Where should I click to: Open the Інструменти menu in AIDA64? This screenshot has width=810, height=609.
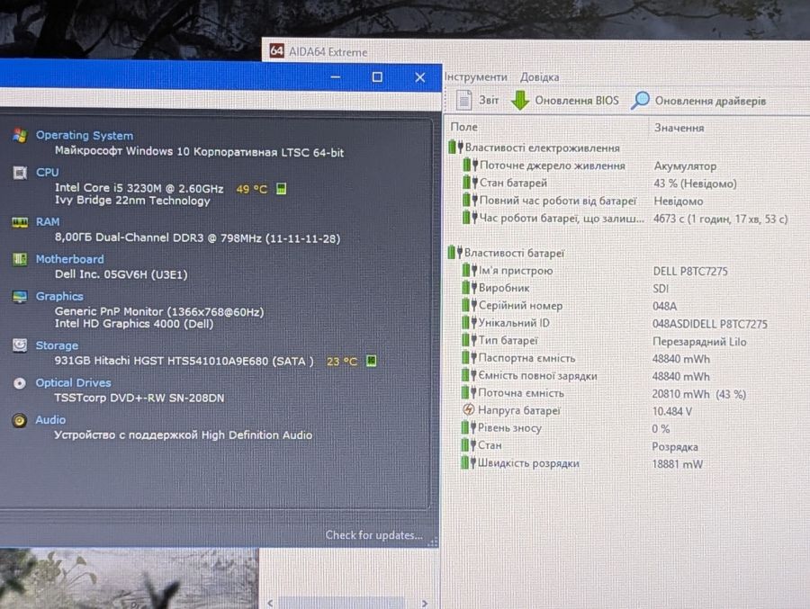click(476, 77)
